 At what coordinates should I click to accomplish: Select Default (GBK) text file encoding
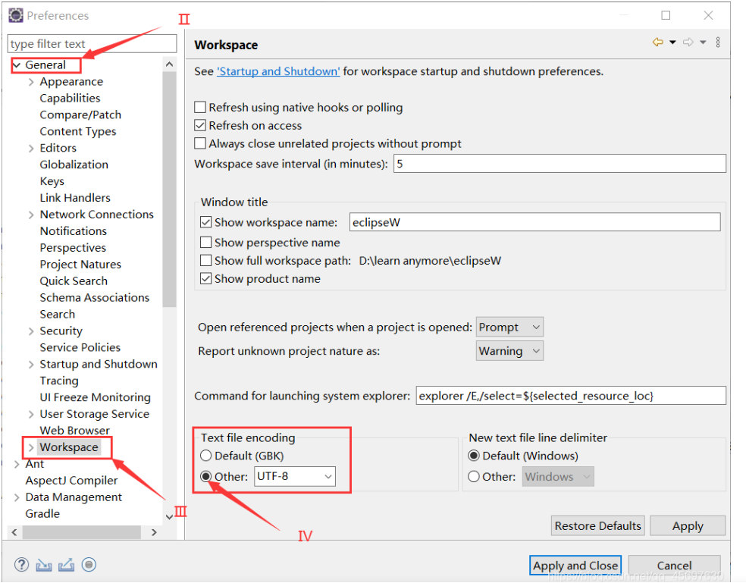click(x=206, y=456)
